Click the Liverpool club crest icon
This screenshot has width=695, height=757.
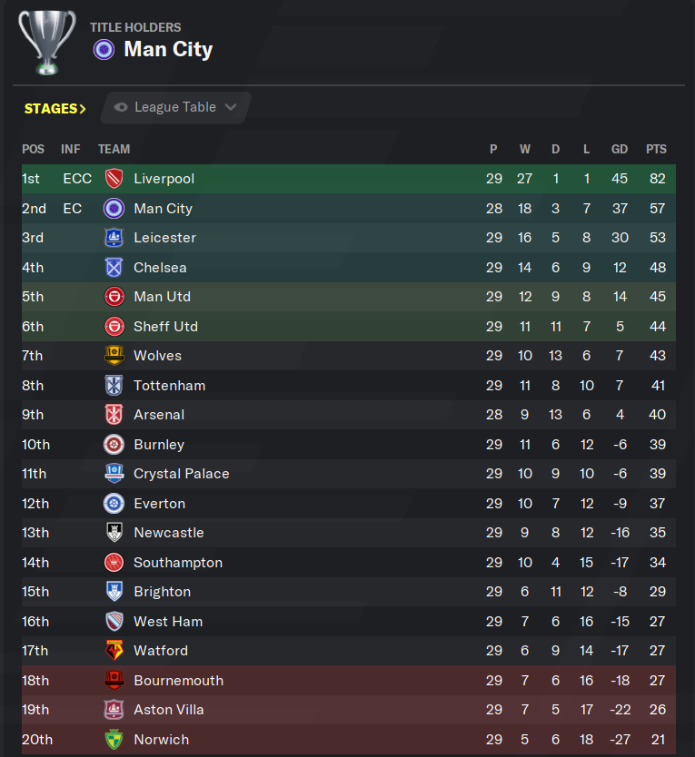[x=114, y=179]
